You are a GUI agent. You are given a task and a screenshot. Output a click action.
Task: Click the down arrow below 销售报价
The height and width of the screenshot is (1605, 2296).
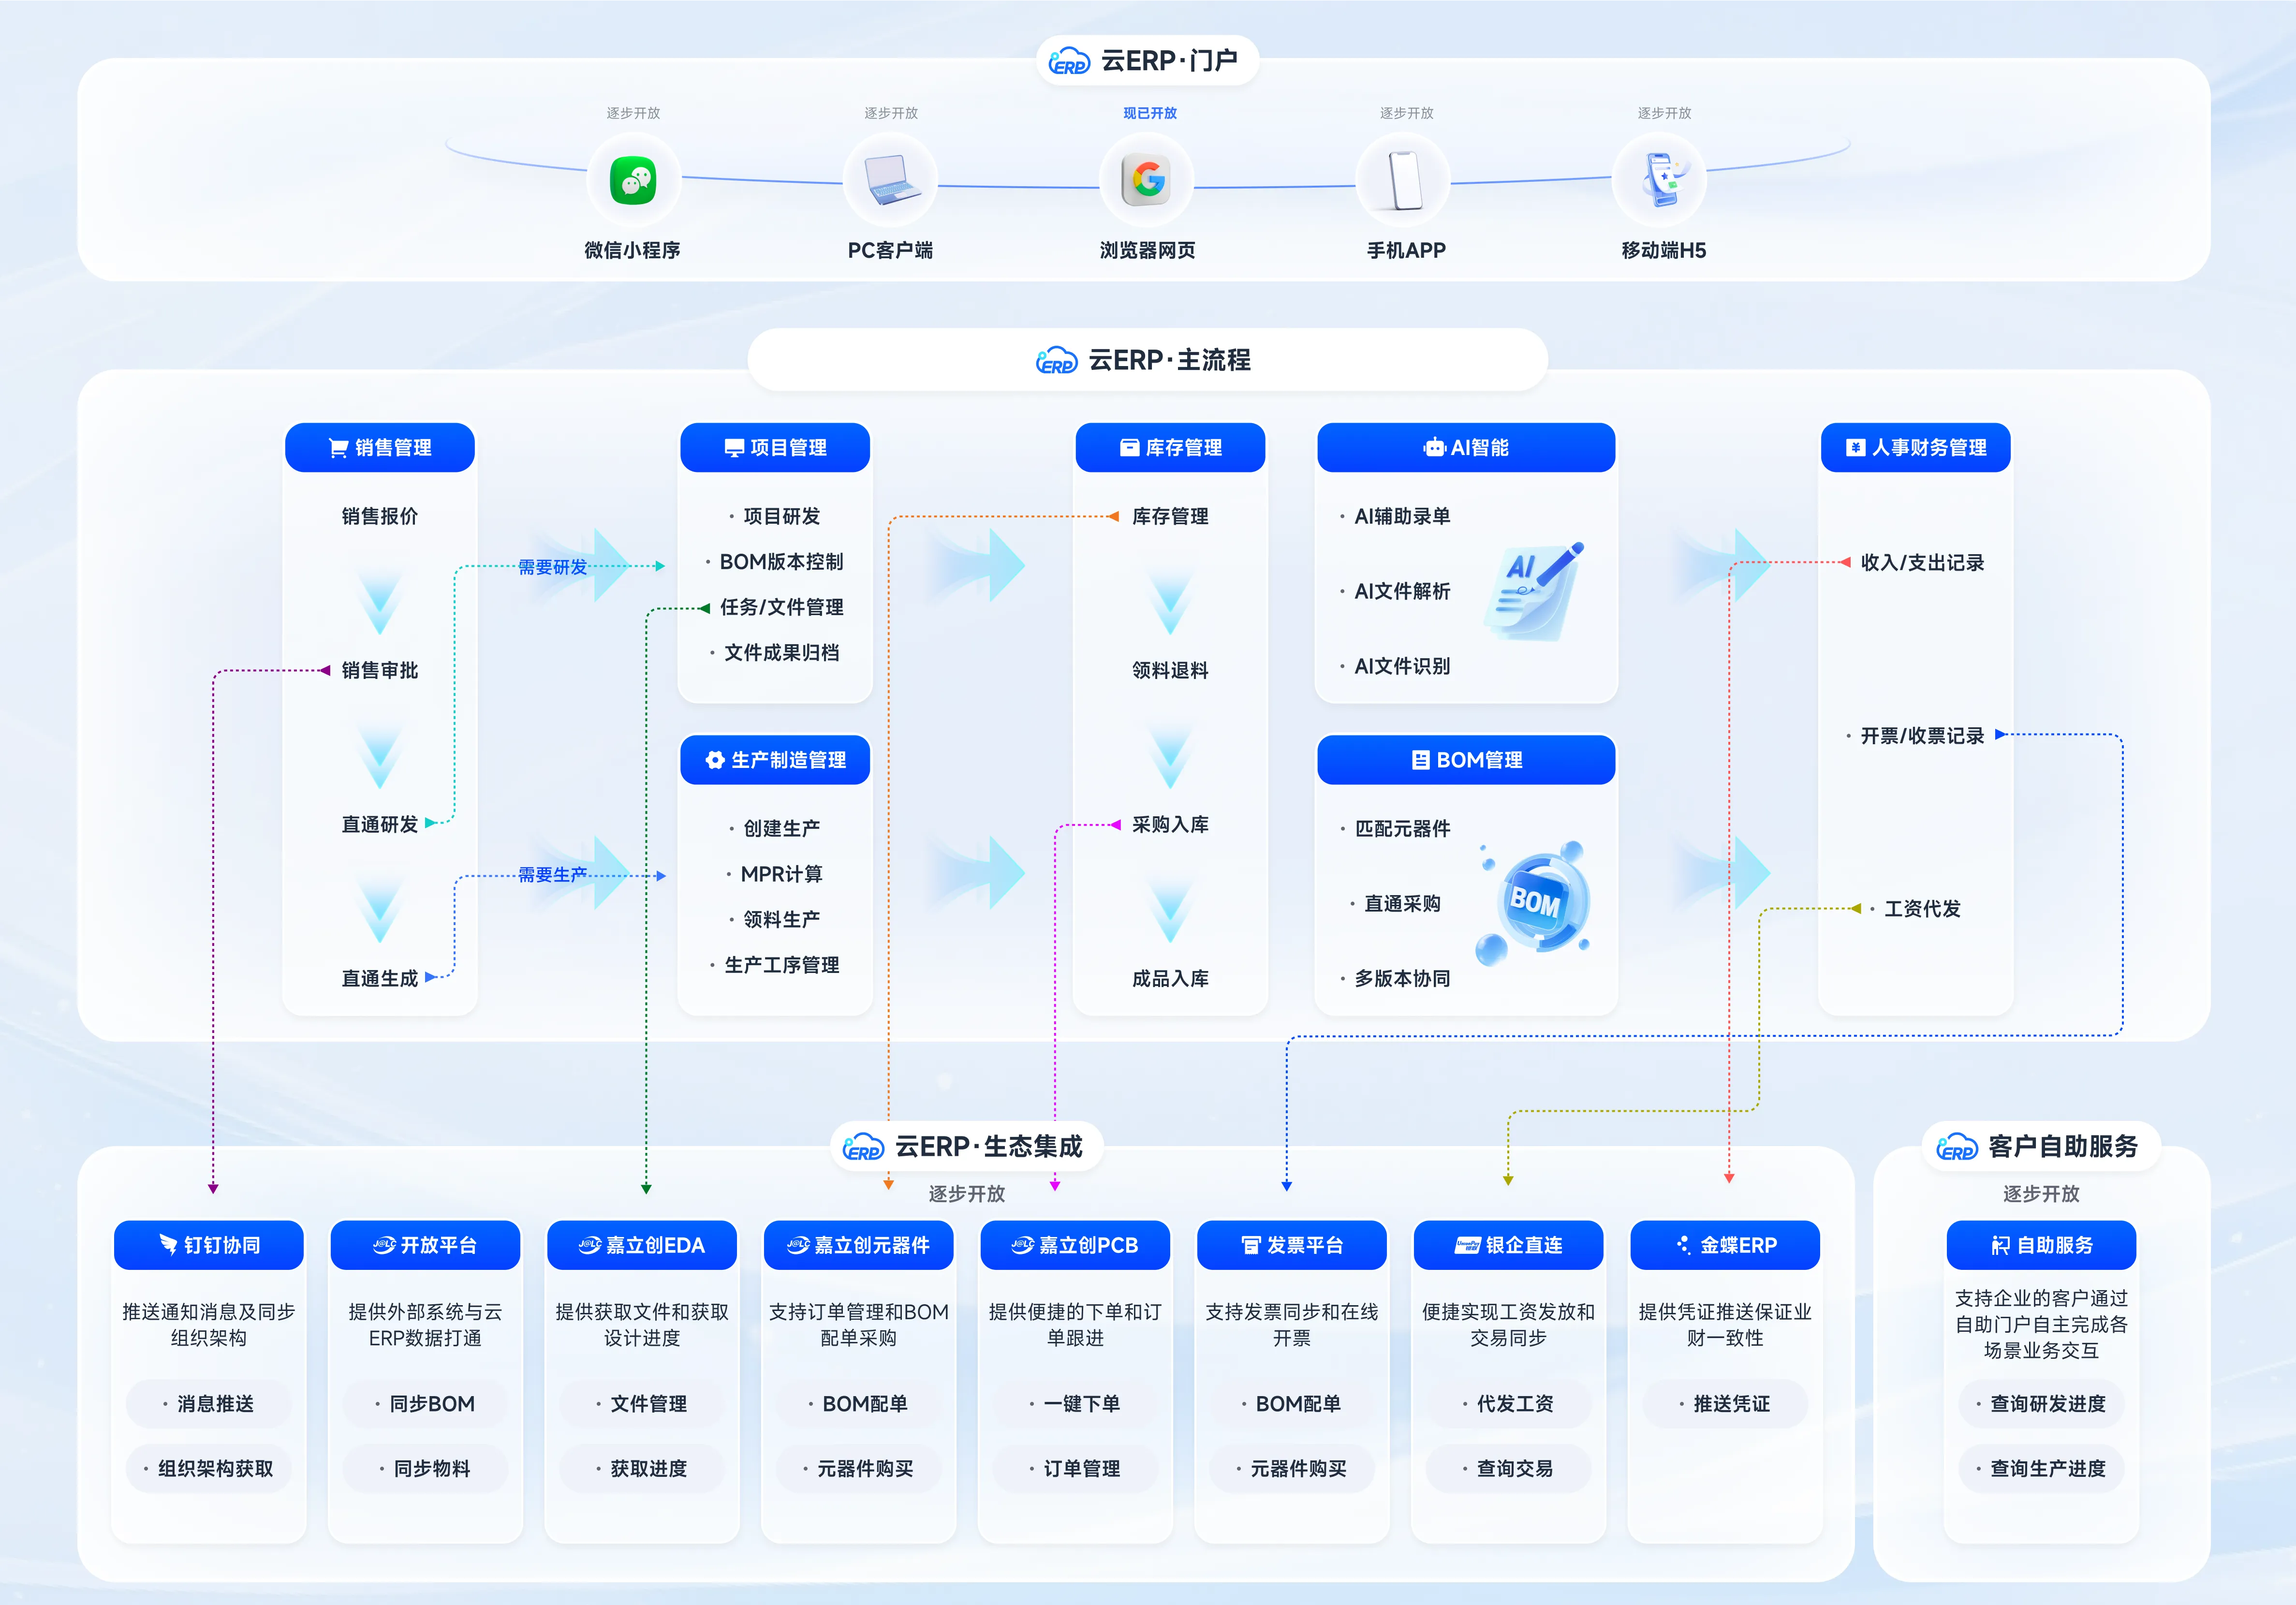(x=380, y=602)
